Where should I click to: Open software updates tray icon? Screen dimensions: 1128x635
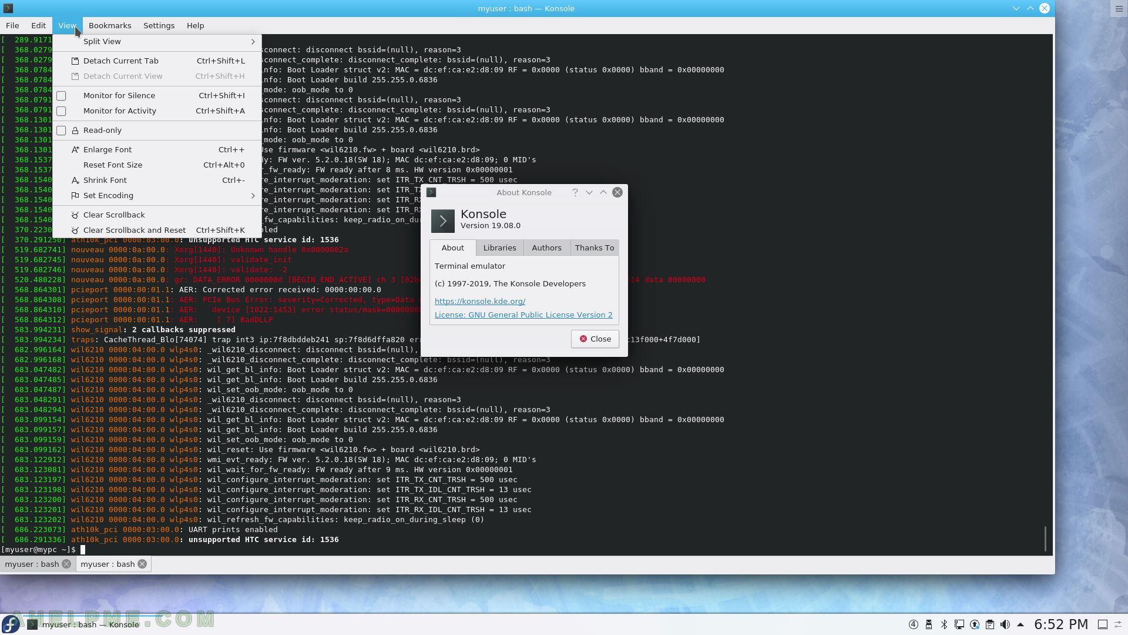click(x=975, y=624)
